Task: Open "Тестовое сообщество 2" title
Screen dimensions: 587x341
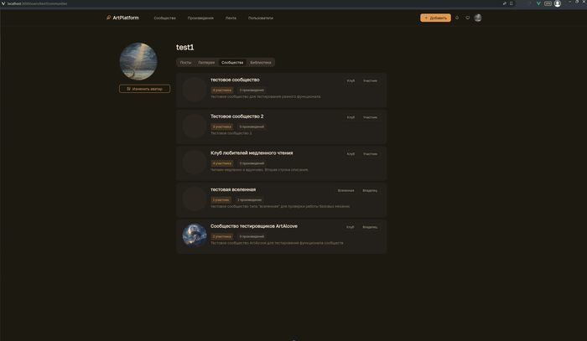Action: click(x=236, y=116)
